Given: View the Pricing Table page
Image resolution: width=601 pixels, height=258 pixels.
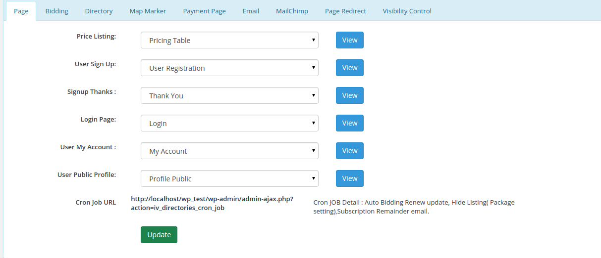Looking at the screenshot, I should (x=349, y=41).
